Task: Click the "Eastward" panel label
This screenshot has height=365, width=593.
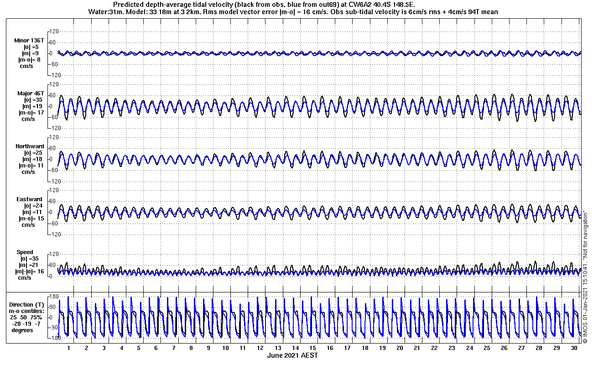Action: (30, 199)
